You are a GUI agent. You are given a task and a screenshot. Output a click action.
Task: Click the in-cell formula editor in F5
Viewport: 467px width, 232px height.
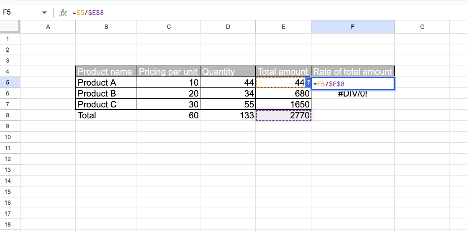(x=353, y=83)
